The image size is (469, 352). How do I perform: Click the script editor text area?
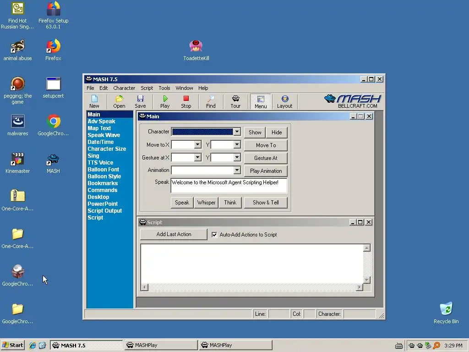click(252, 264)
